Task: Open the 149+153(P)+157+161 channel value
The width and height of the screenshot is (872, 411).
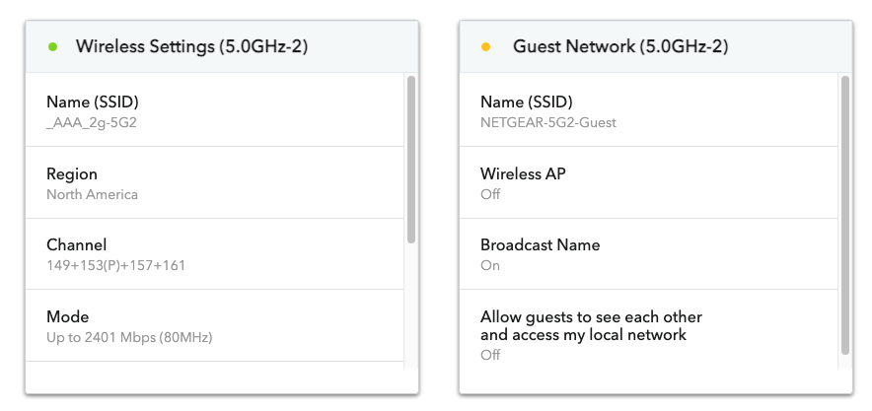Action: click(116, 265)
